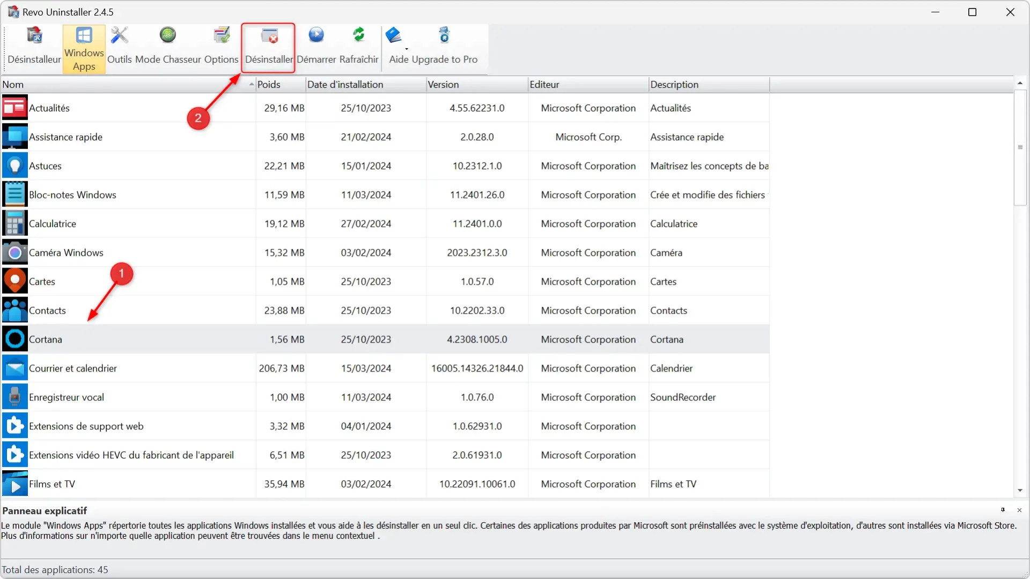Select the Actualités row name
The width and height of the screenshot is (1030, 579).
click(x=49, y=108)
